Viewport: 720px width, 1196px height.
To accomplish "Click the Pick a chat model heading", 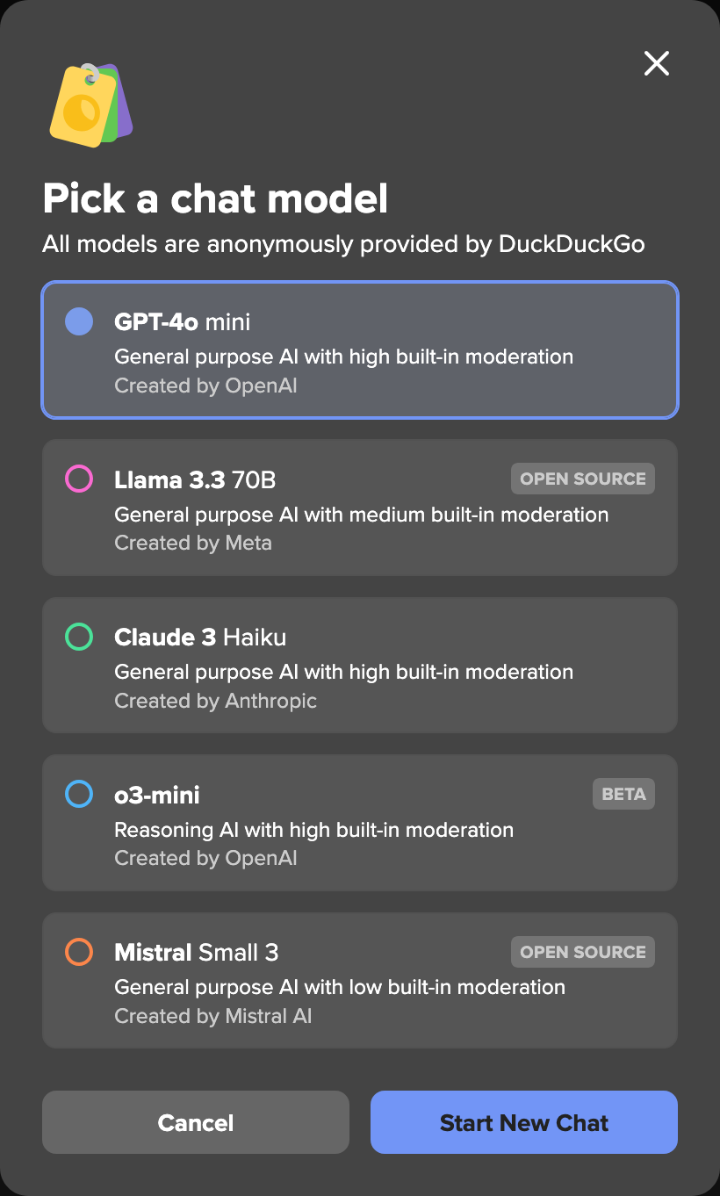I will [215, 199].
